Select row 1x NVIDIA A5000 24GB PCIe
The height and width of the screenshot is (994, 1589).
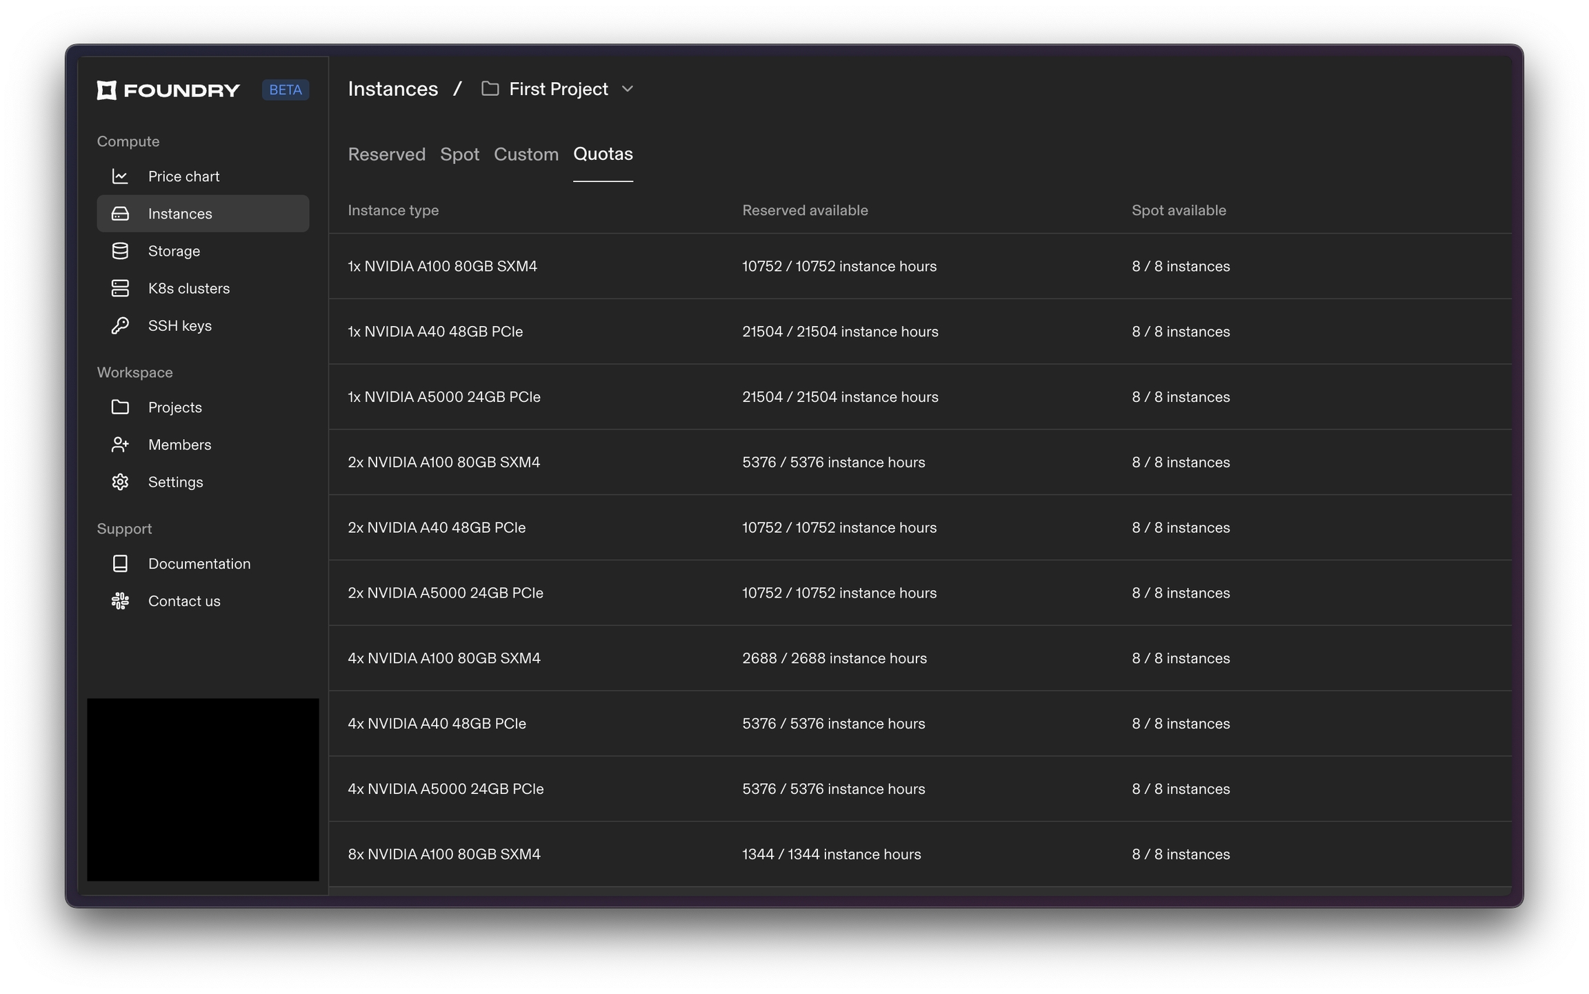[x=920, y=397]
